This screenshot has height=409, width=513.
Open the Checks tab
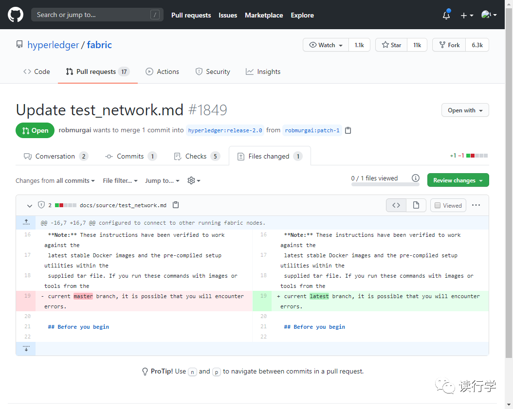(x=197, y=156)
